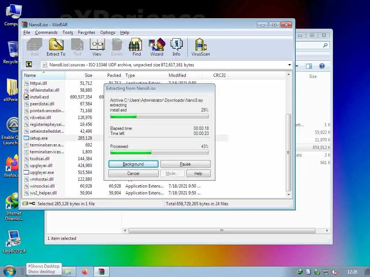The image size is (370, 277).
Task: Click the search magnifier in Explorer window
Action: (x=325, y=45)
